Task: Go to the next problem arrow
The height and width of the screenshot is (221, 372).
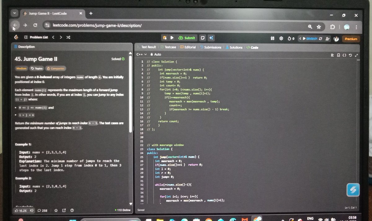Action: coord(61,37)
